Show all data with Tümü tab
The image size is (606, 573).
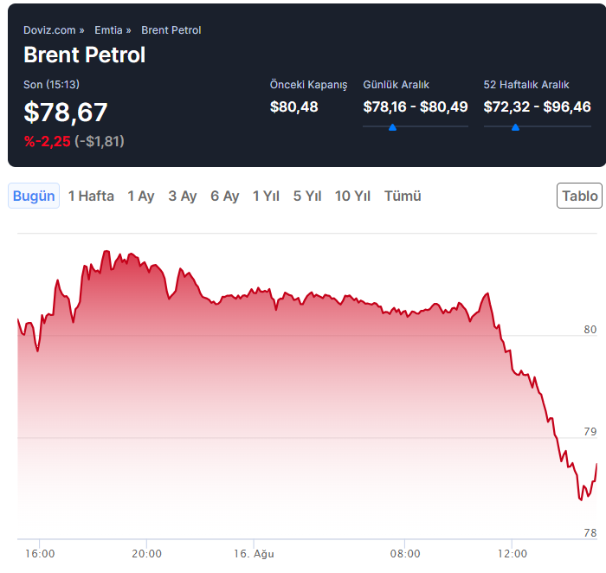click(403, 196)
